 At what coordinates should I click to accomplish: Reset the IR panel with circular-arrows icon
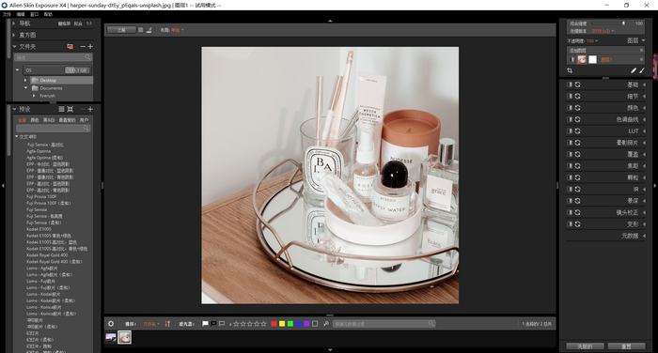pyautogui.click(x=578, y=189)
